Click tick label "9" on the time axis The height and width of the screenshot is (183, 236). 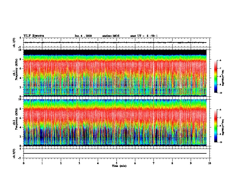[x=191, y=163]
